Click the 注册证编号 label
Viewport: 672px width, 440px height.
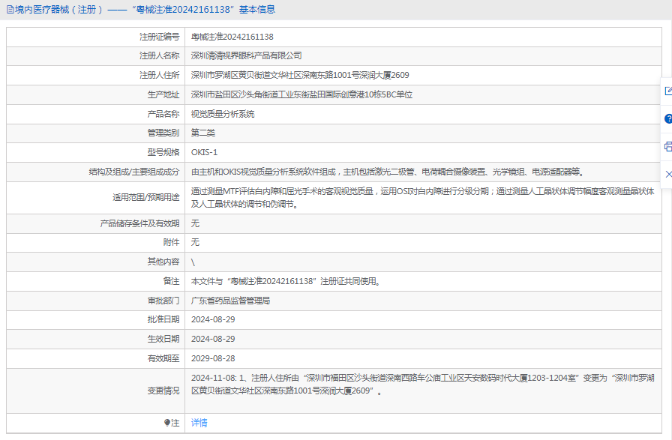tap(160, 37)
